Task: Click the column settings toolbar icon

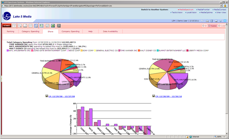Action: [31, 26]
